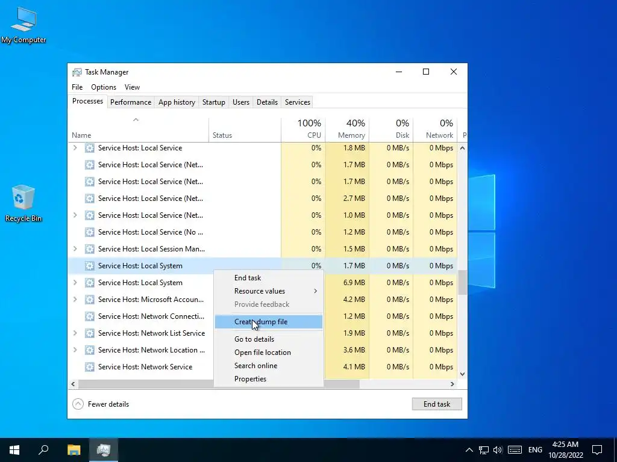The width and height of the screenshot is (617, 462).
Task: Expand the second Service Host: Local System row
Action: pyautogui.click(x=75, y=283)
